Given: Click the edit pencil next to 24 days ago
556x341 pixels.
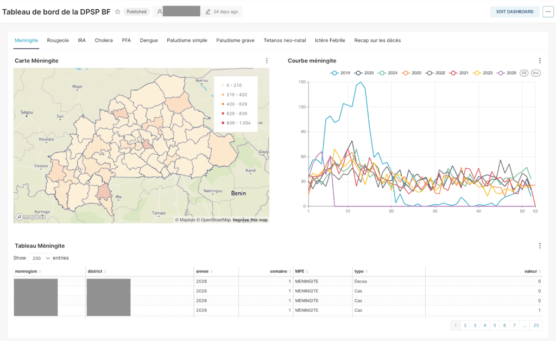Looking at the screenshot, I should [x=208, y=11].
